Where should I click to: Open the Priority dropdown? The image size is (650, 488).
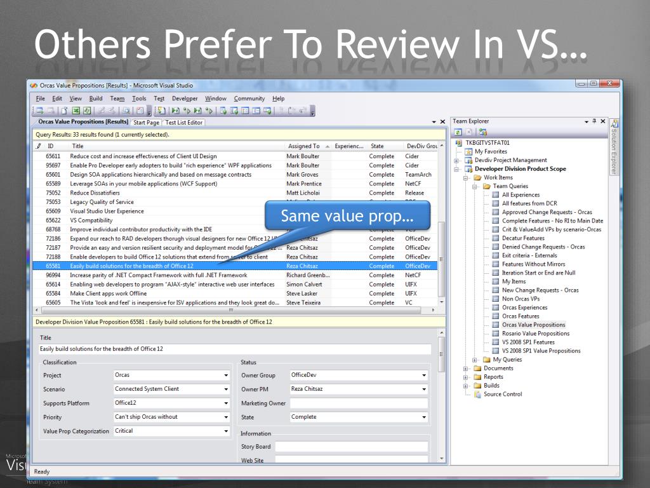coord(226,417)
